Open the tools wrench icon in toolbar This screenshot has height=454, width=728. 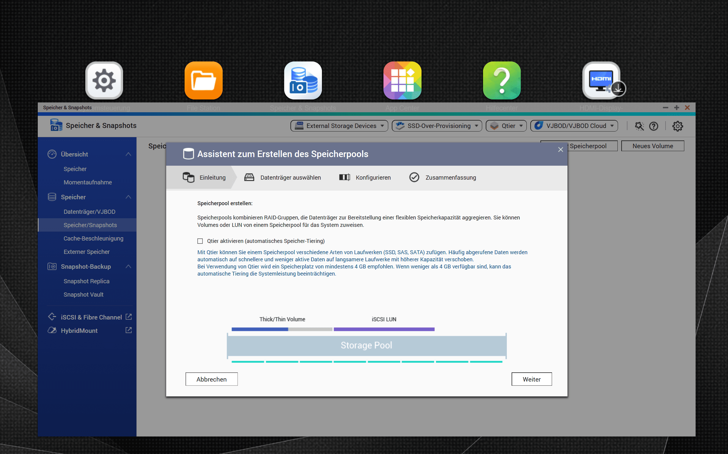(639, 126)
